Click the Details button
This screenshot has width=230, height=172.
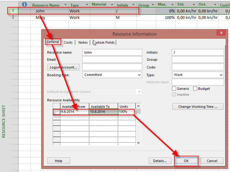pos(160,161)
